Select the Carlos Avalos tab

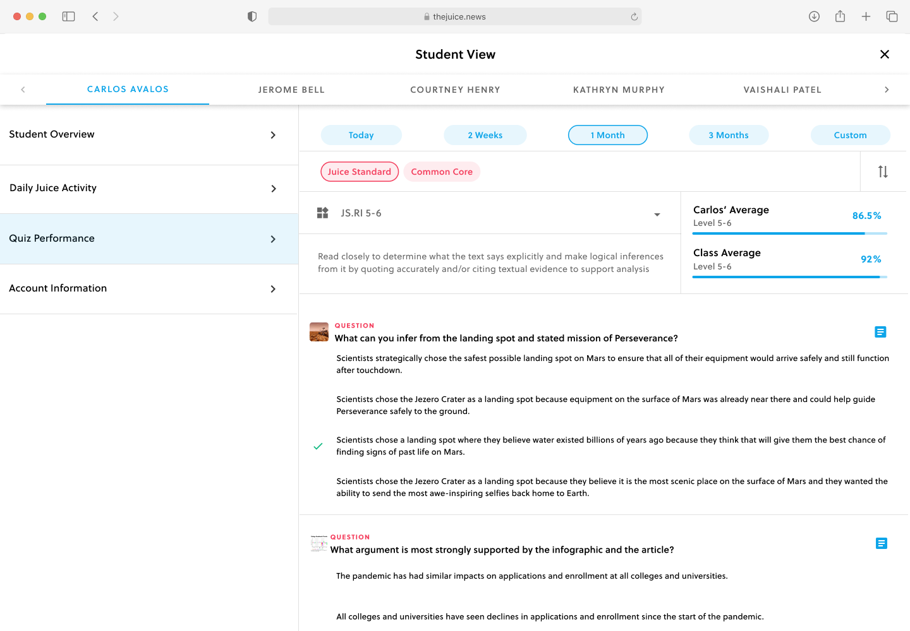click(128, 90)
